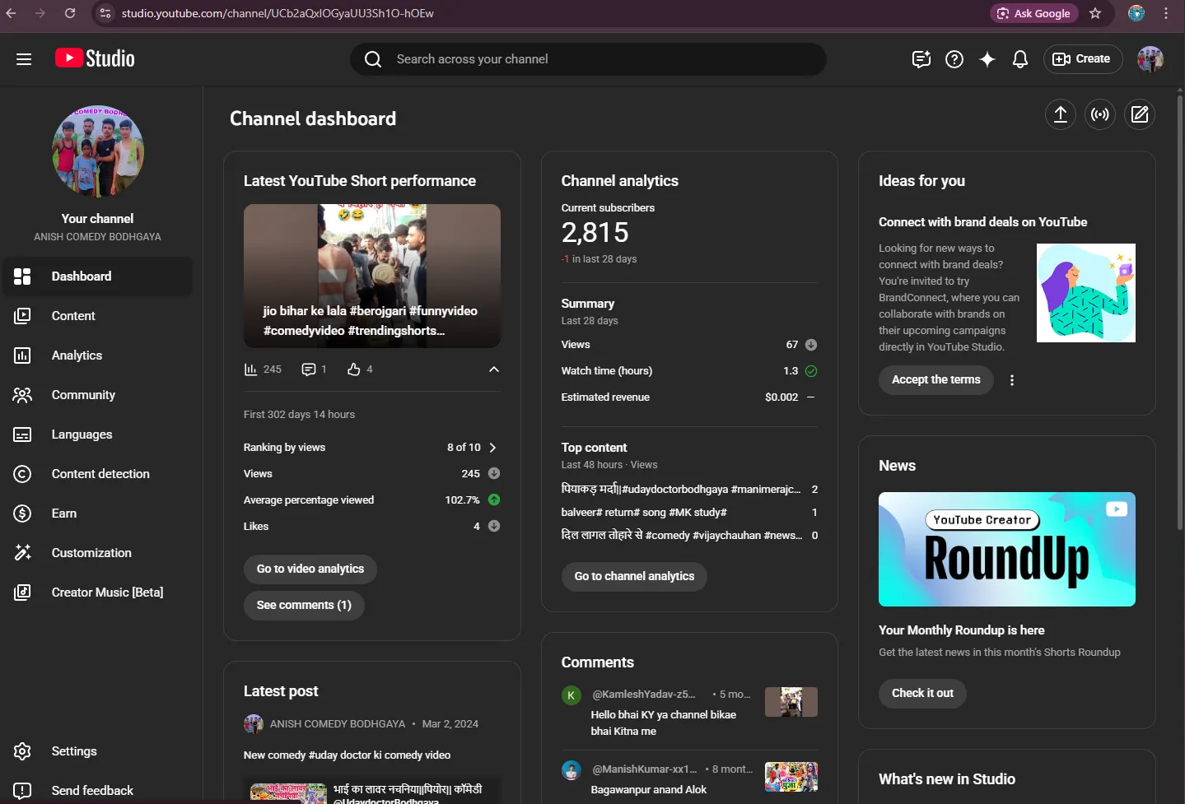Click the BrandConnect illustration image

(1086, 293)
